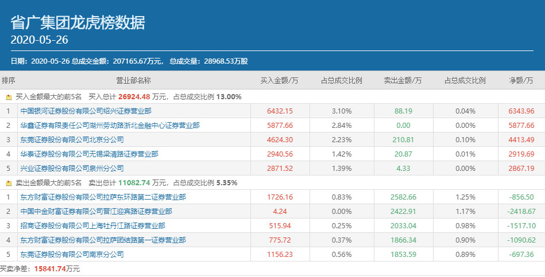Image resolution: width=545 pixels, height=277 pixels.
Task: Click the 营业部名称 column header
Action: pos(133,80)
